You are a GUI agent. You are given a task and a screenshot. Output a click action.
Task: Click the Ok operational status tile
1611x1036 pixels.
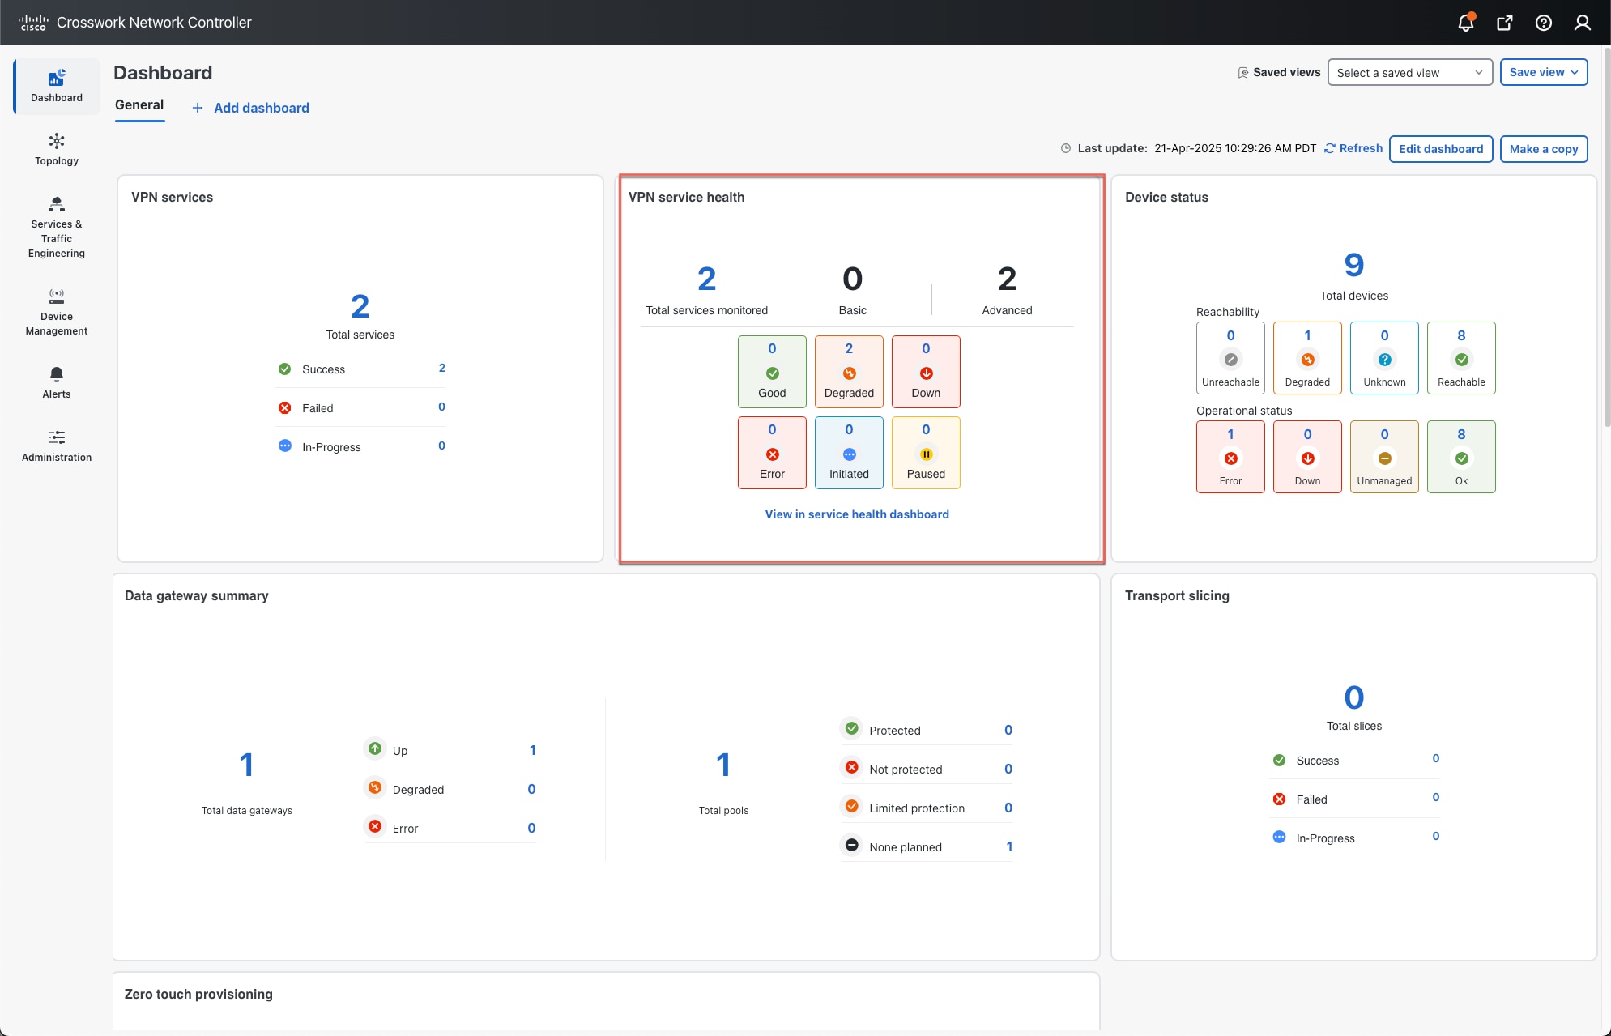(x=1461, y=457)
